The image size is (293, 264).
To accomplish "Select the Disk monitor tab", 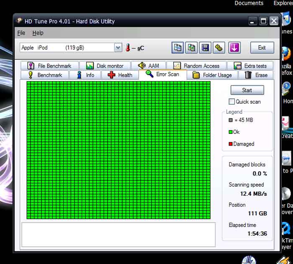I will [105, 66].
